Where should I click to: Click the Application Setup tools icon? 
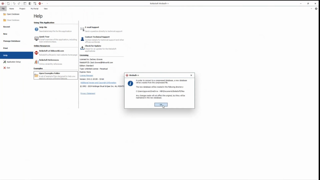4,62
